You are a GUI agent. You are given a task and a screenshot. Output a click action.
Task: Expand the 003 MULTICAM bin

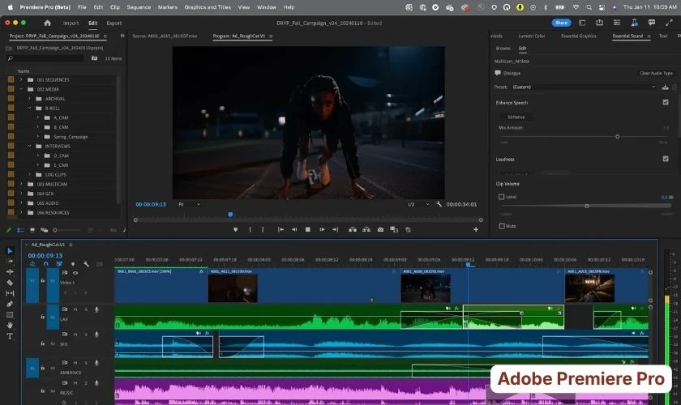(x=21, y=184)
